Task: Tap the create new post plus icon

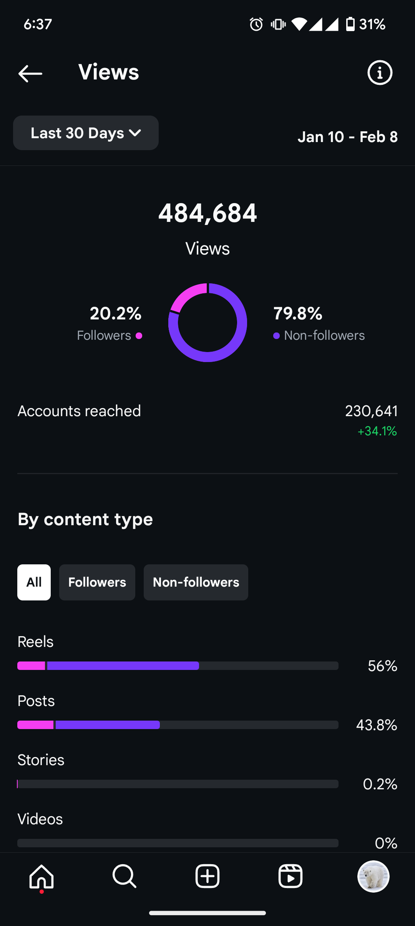Action: point(207,876)
